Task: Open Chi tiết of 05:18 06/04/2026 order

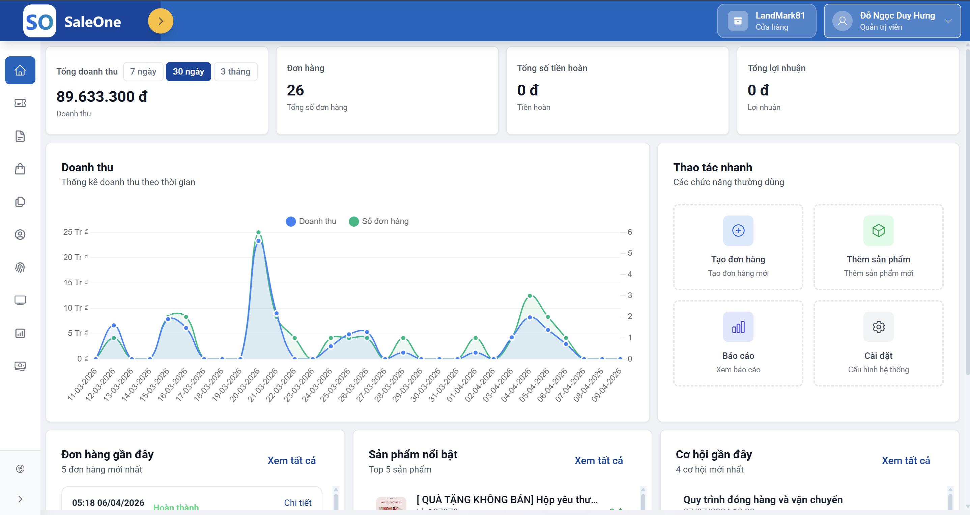Action: pyautogui.click(x=297, y=503)
